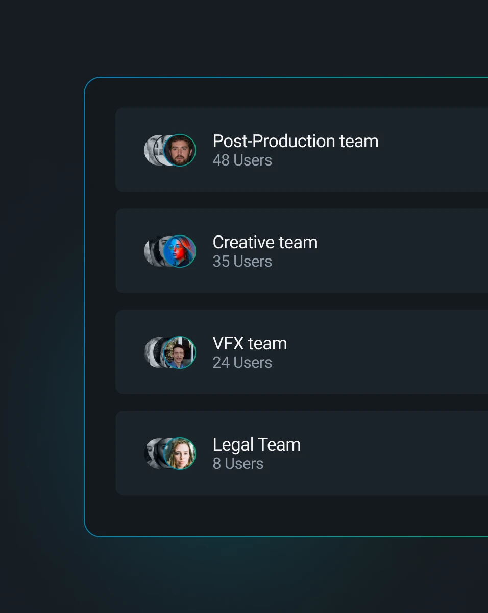Select the VFX team title
Screen dimensions: 488x613
coord(250,343)
